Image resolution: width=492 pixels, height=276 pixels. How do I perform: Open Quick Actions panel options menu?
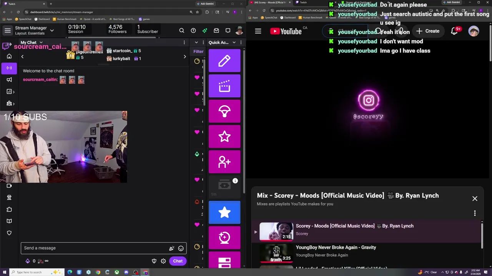(241, 43)
